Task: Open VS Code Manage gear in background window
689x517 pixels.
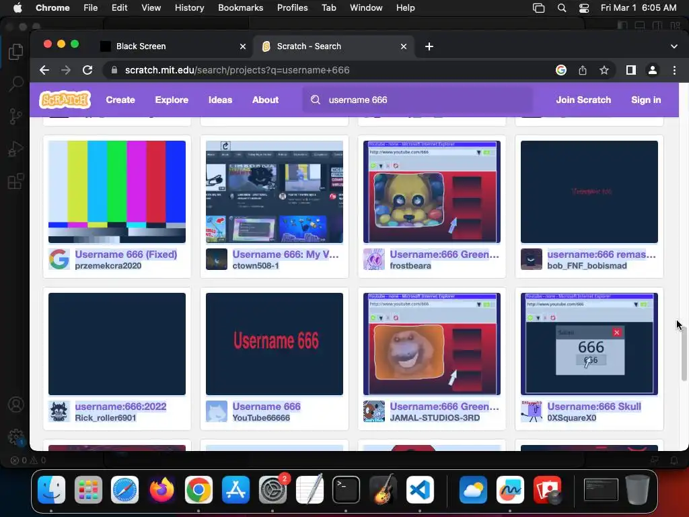Action: (16, 437)
